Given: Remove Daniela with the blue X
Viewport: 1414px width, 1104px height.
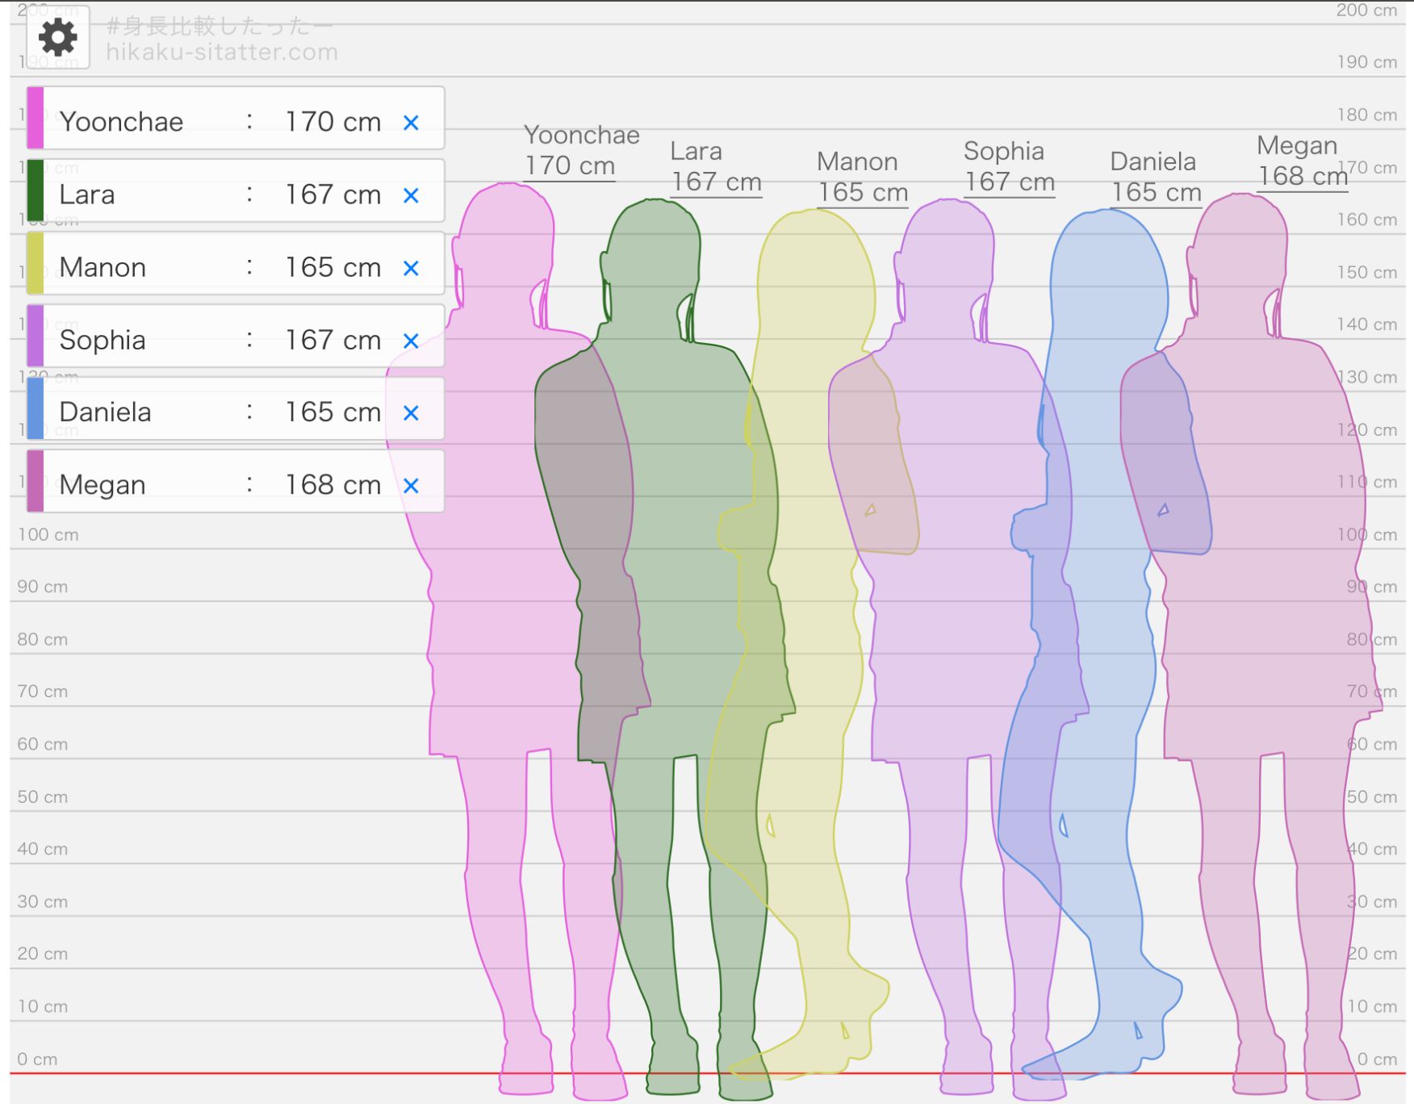Looking at the screenshot, I should (x=411, y=412).
